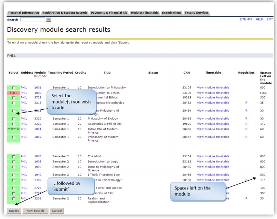Open the Modules/Timetable tab

(145, 13)
